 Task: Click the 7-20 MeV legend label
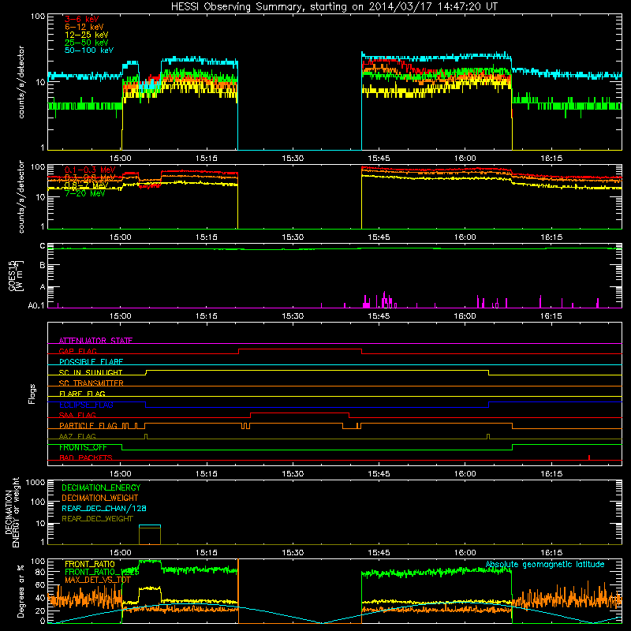coord(85,193)
